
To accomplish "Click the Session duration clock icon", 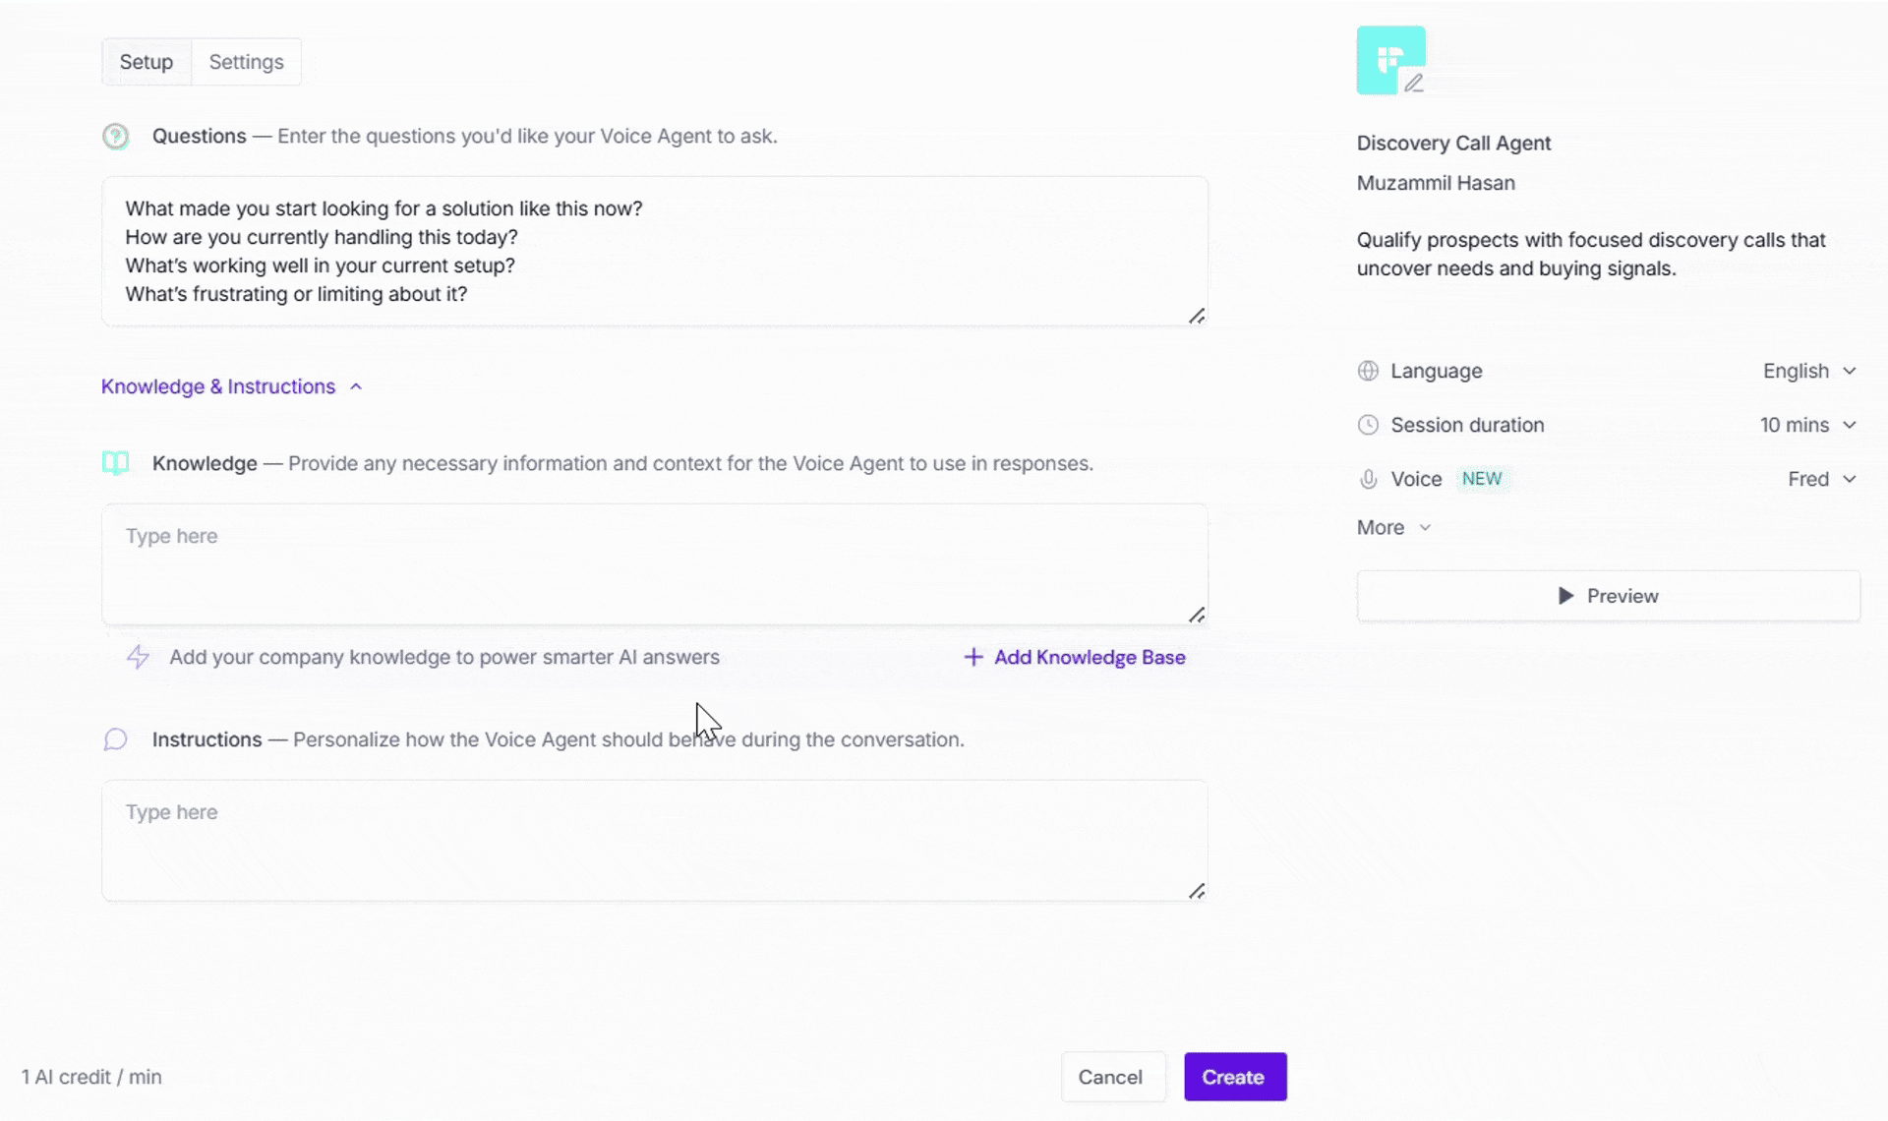I will tap(1368, 425).
